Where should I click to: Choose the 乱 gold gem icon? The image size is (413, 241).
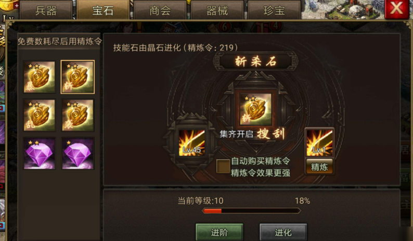(40, 115)
